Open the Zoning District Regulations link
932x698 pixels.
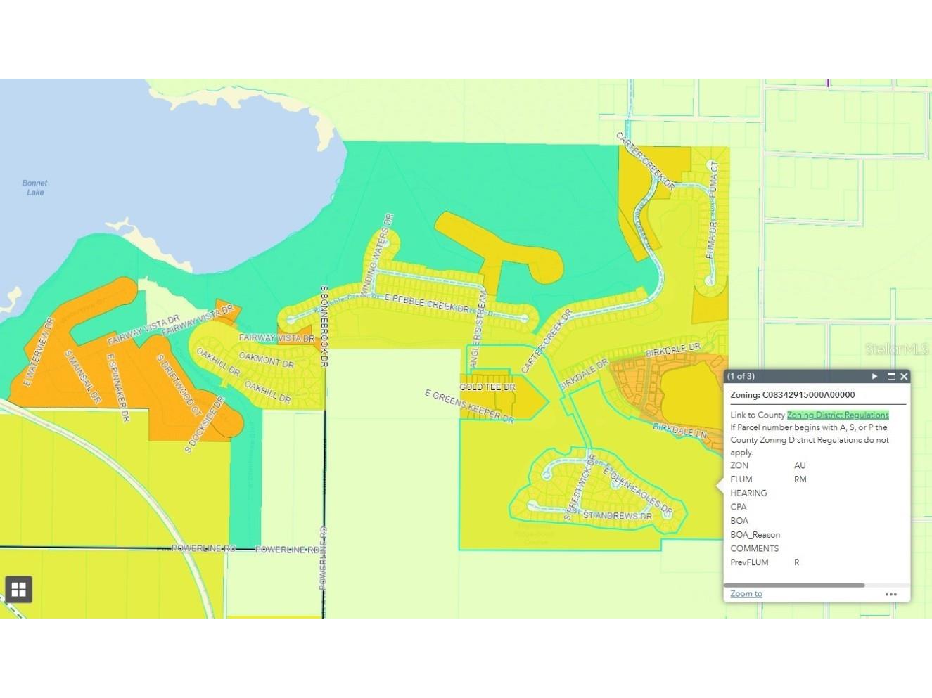[x=837, y=415]
